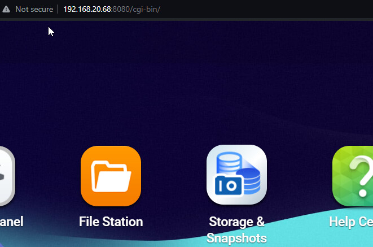Viewport: 373px width, 247px height.
Task: Click the 8080/cgi-bin/ portion of the URL
Action: [137, 10]
